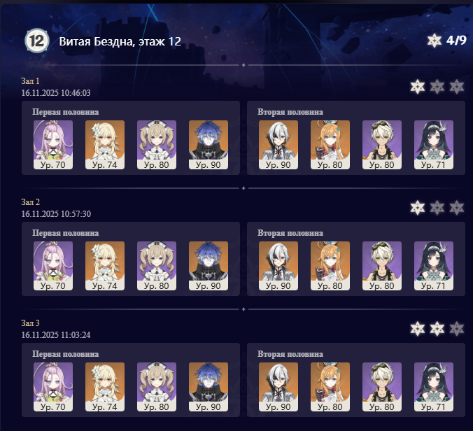The height and width of the screenshot is (431, 473).
Task: Select level 90 white-haired character, Hall 1 second half
Action: click(278, 145)
